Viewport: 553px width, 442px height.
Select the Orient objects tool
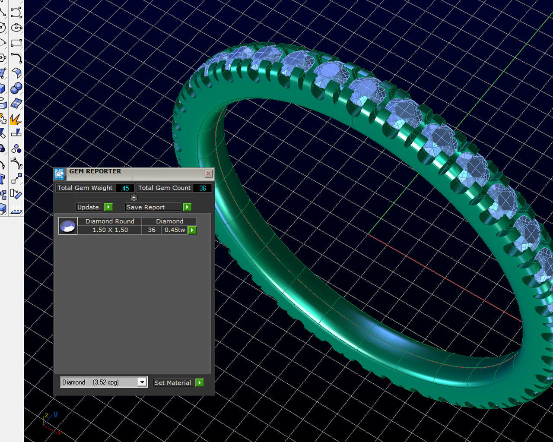[x=16, y=194]
